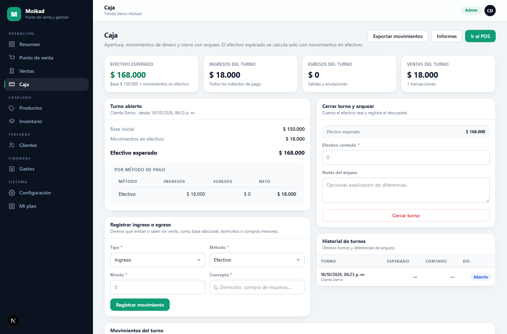This screenshot has width=507, height=334.
Task: Navigate to Productos section
Action: click(x=46, y=108)
